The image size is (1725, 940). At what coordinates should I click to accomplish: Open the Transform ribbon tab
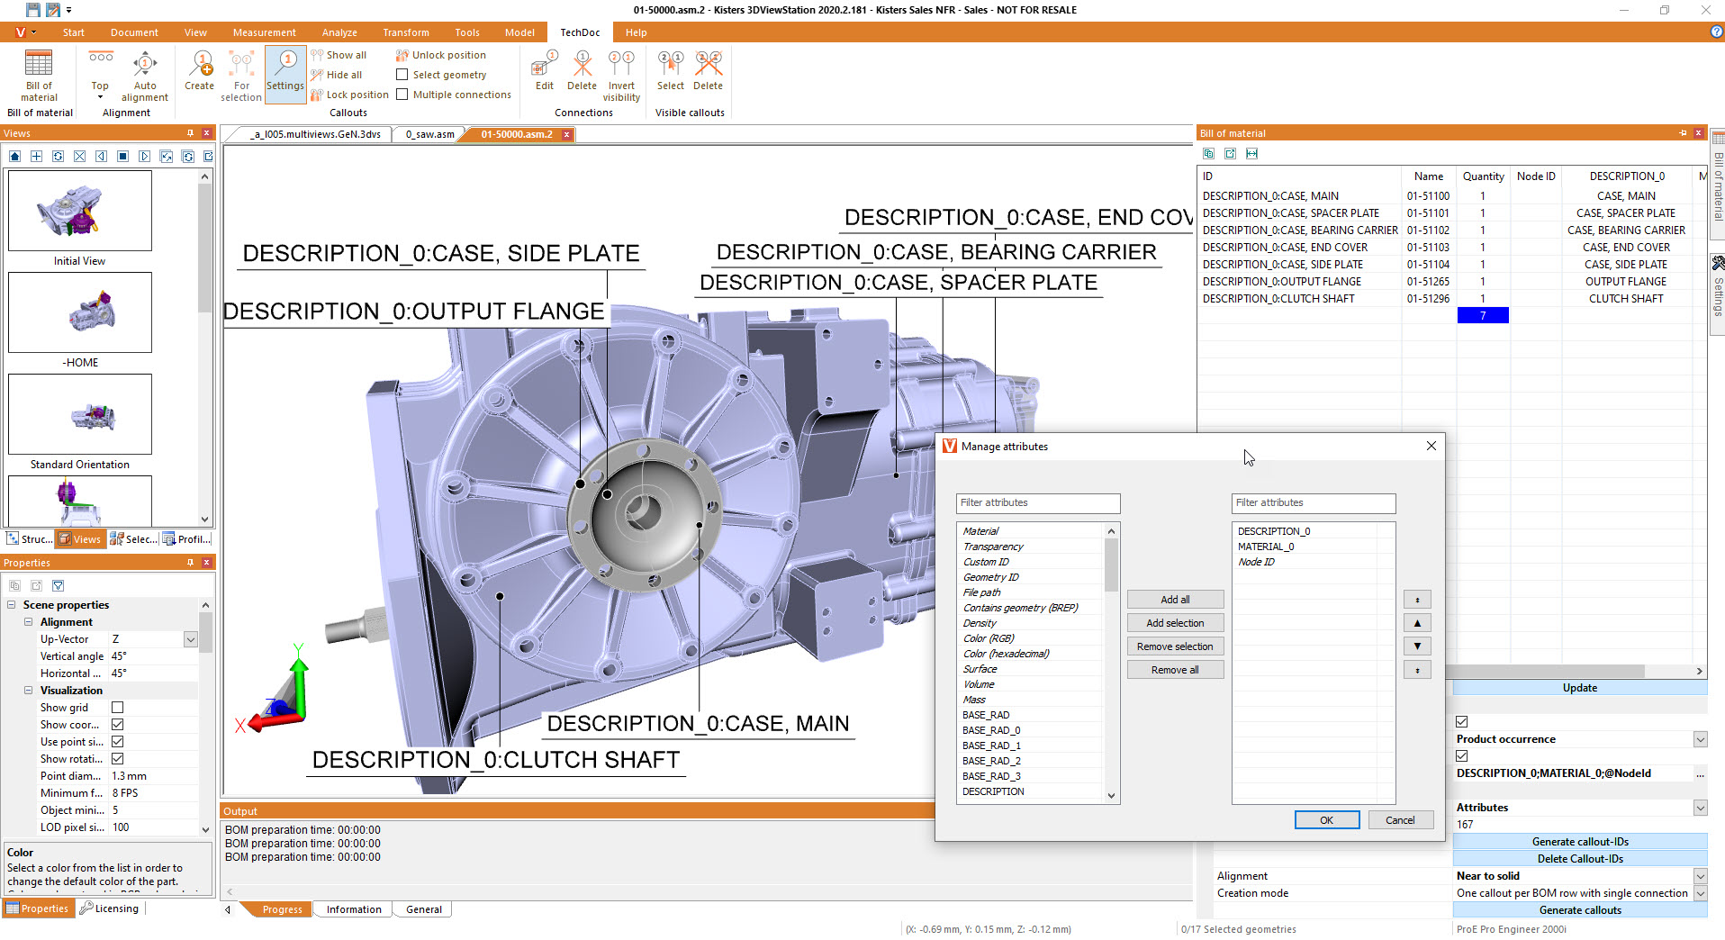coord(406,32)
